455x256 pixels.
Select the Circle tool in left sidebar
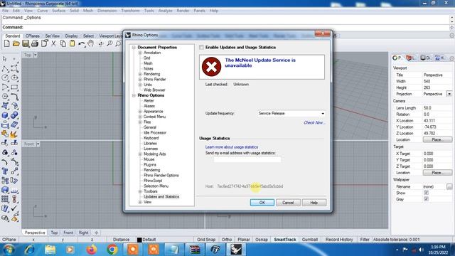pyautogui.click(x=5, y=78)
